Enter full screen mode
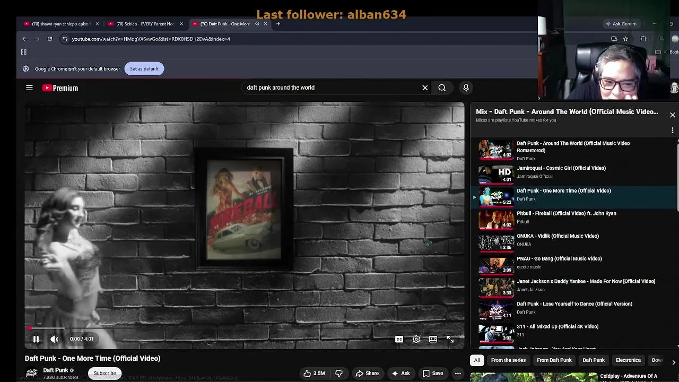The image size is (679, 382). coord(450,339)
